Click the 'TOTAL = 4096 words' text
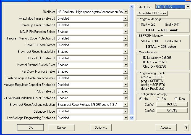 [x=162, y=30]
